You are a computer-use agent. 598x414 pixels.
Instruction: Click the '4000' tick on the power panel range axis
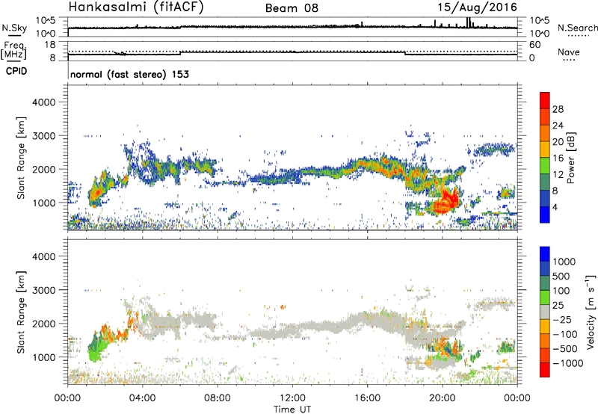44,102
